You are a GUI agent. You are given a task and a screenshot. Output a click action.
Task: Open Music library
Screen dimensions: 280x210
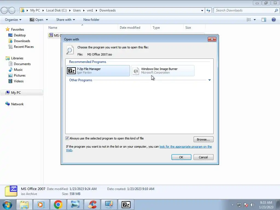tap(18, 70)
